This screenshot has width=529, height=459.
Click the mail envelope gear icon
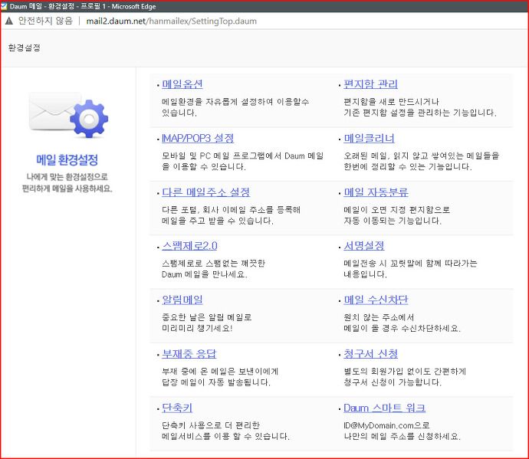point(68,115)
